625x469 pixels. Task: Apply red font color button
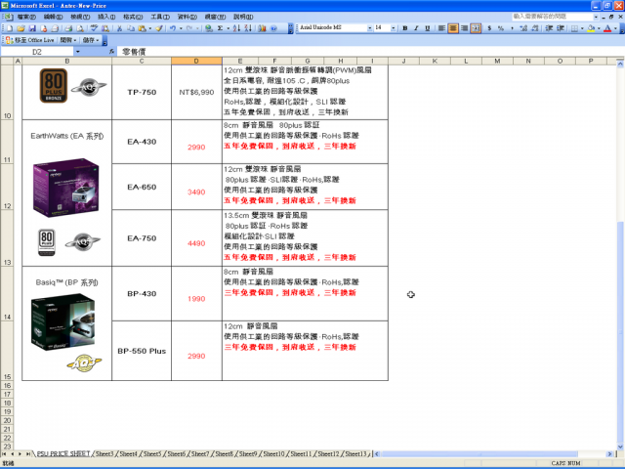click(607, 28)
